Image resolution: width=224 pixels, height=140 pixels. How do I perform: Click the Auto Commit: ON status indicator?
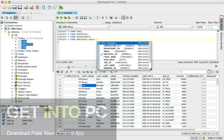[188, 62]
